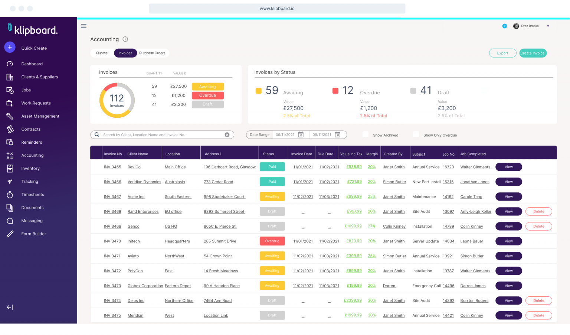This screenshot has height=335, width=570.
Task: Select the Invoices tab
Action: (125, 53)
